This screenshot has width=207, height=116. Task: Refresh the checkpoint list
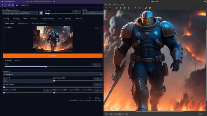coord(41,13)
